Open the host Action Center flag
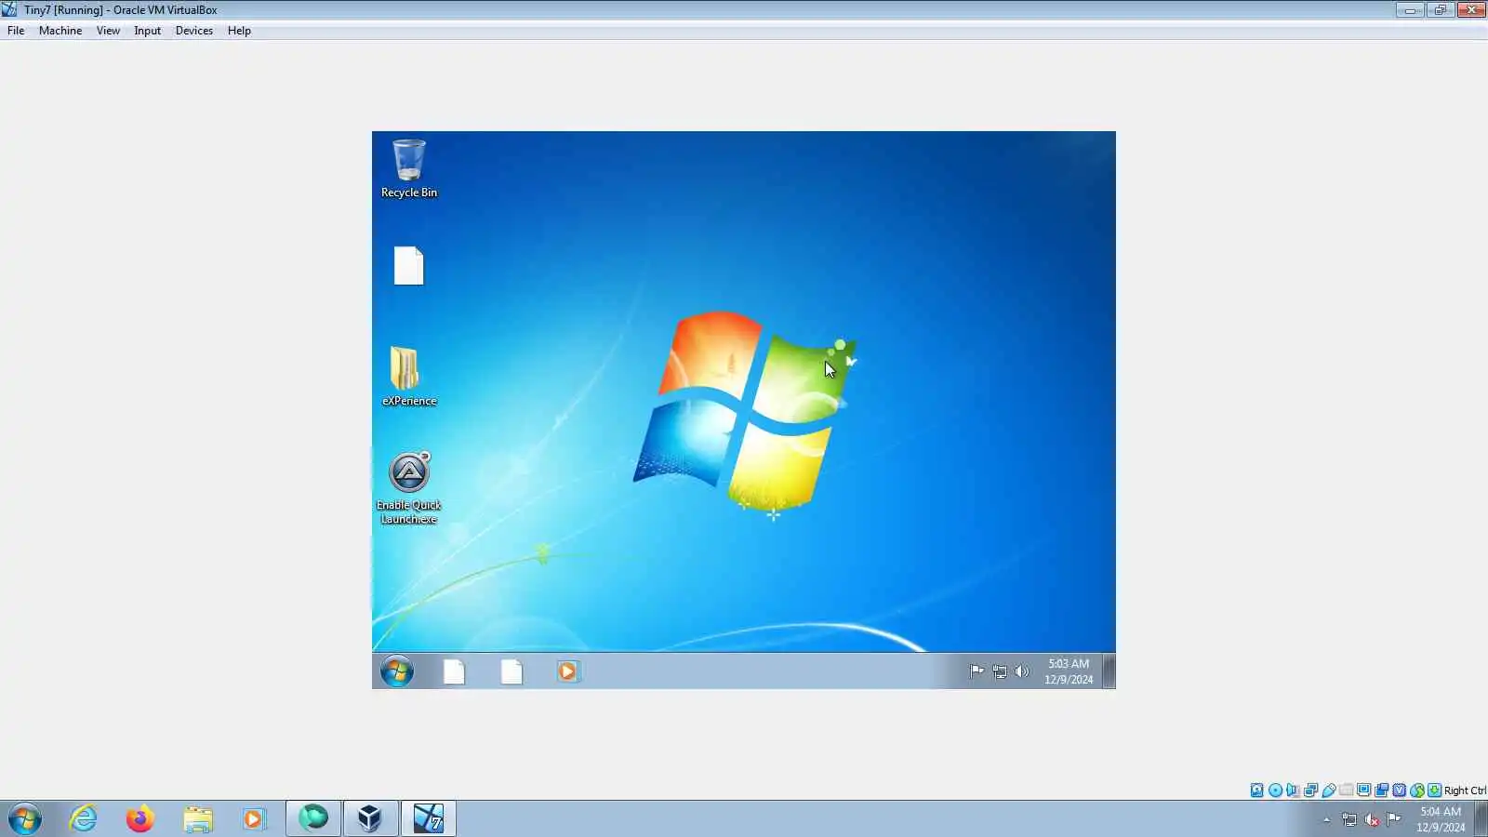 [x=1394, y=819]
